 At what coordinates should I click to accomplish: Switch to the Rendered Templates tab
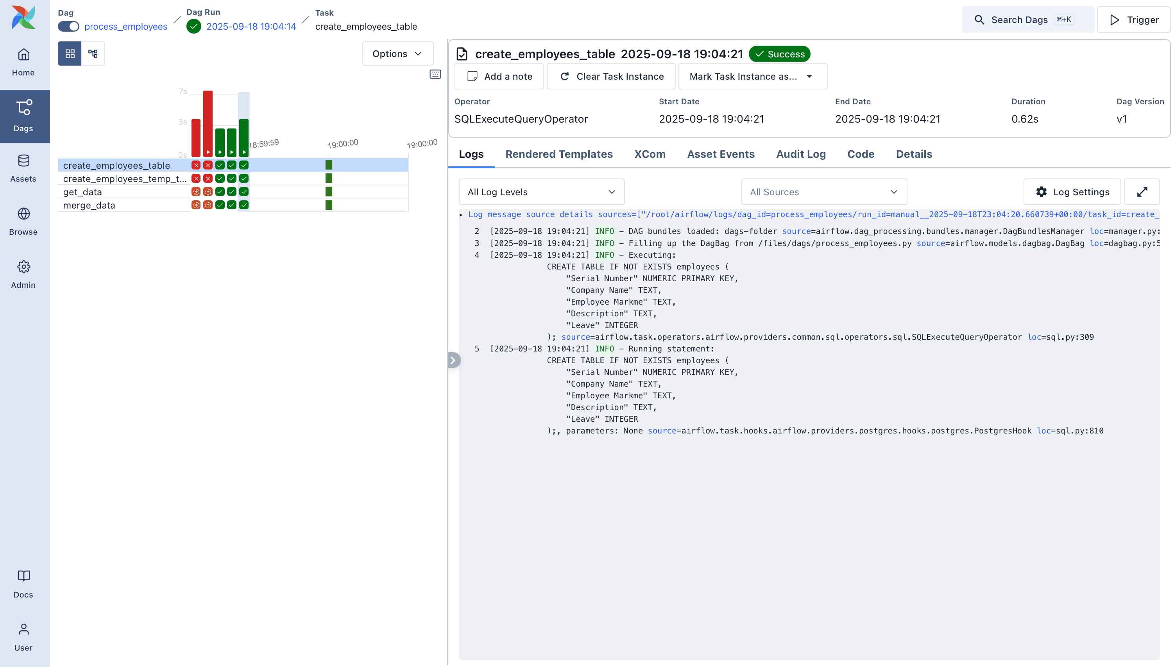point(559,154)
